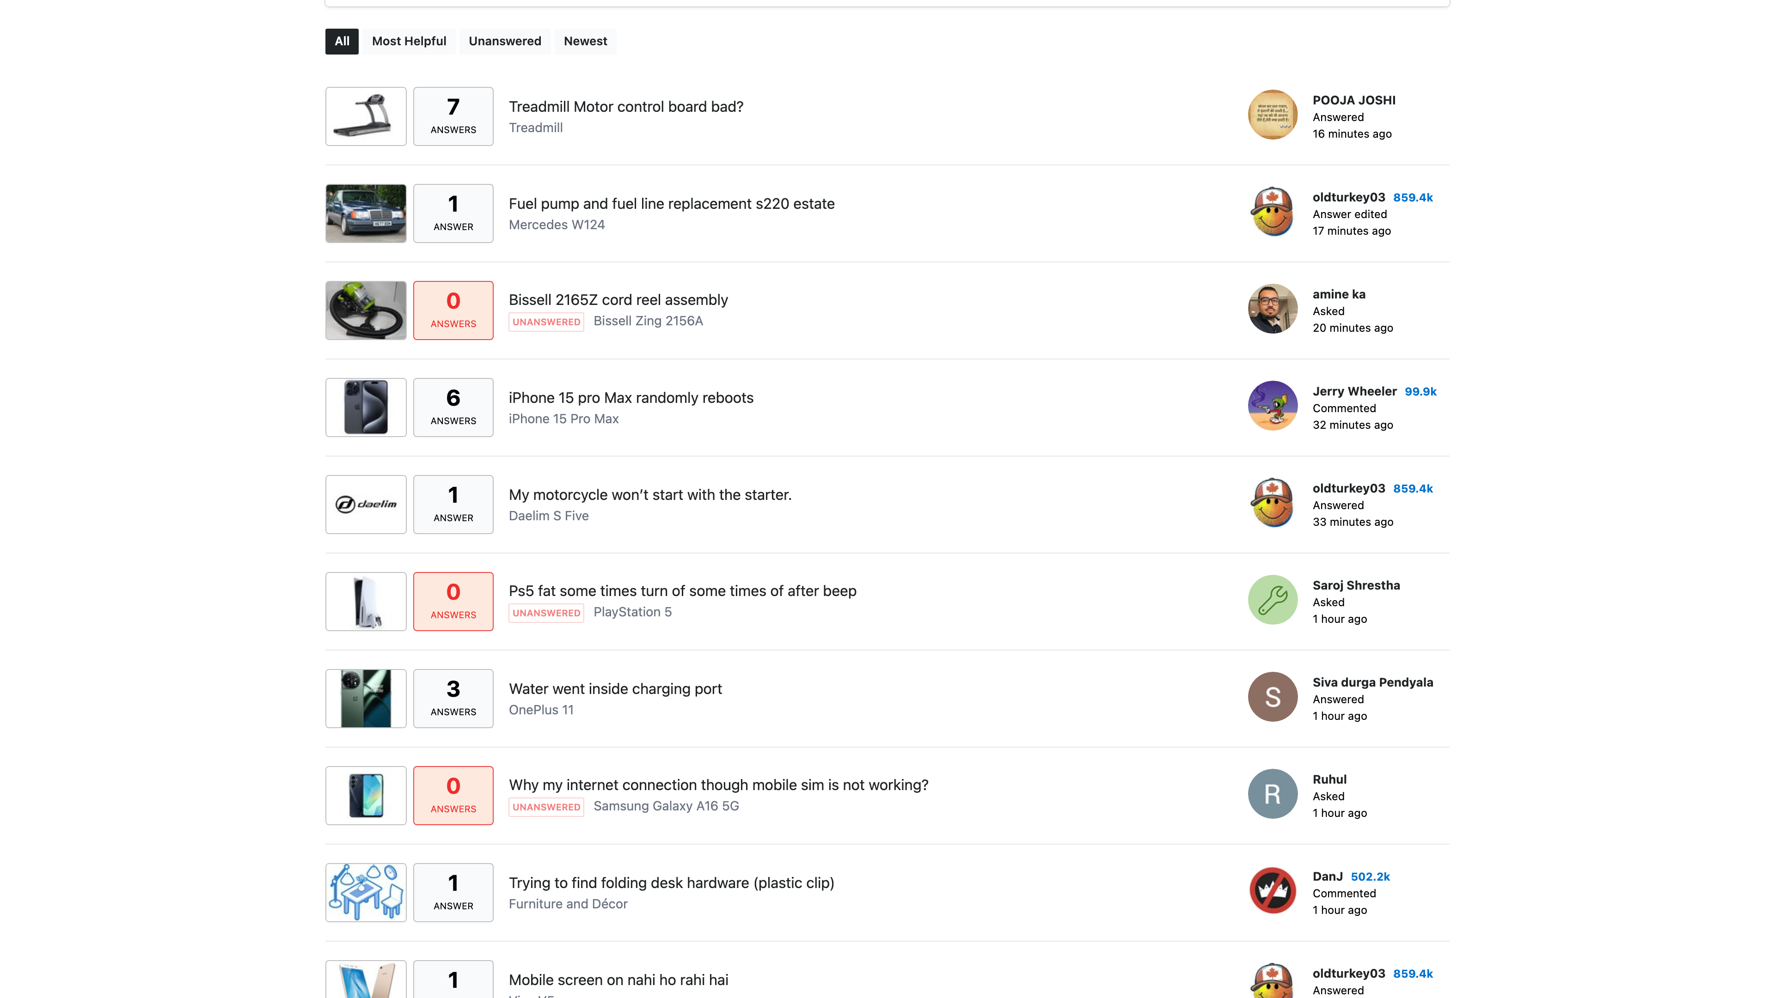
Task: Open 'Water went inside charging port' question
Action: (x=615, y=689)
